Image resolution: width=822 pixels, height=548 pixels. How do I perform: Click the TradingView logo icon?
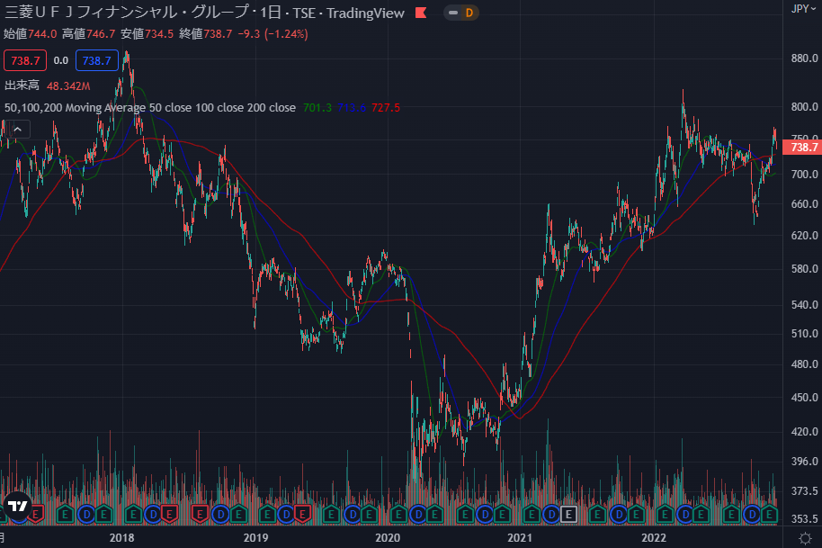pos(17,506)
